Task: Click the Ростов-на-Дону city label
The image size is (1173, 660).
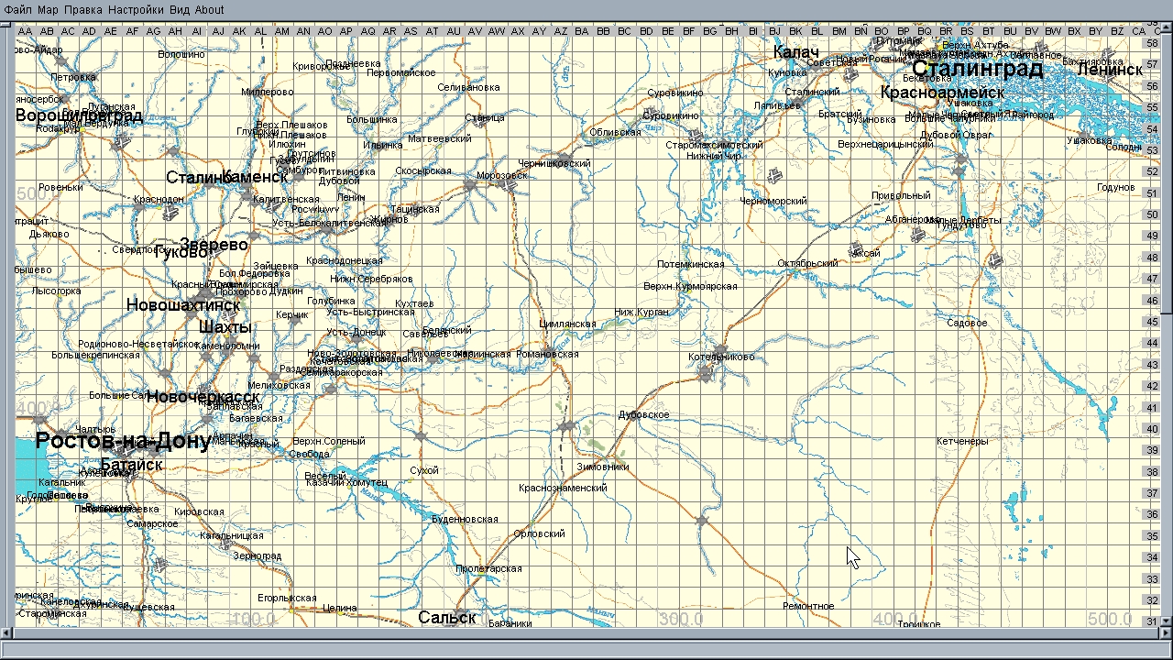Action: [x=123, y=441]
